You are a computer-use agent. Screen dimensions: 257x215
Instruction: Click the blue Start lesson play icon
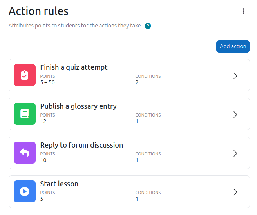click(24, 191)
